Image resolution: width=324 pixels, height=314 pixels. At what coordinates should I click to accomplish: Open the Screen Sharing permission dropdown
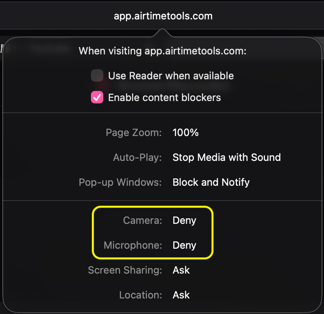[181, 270]
